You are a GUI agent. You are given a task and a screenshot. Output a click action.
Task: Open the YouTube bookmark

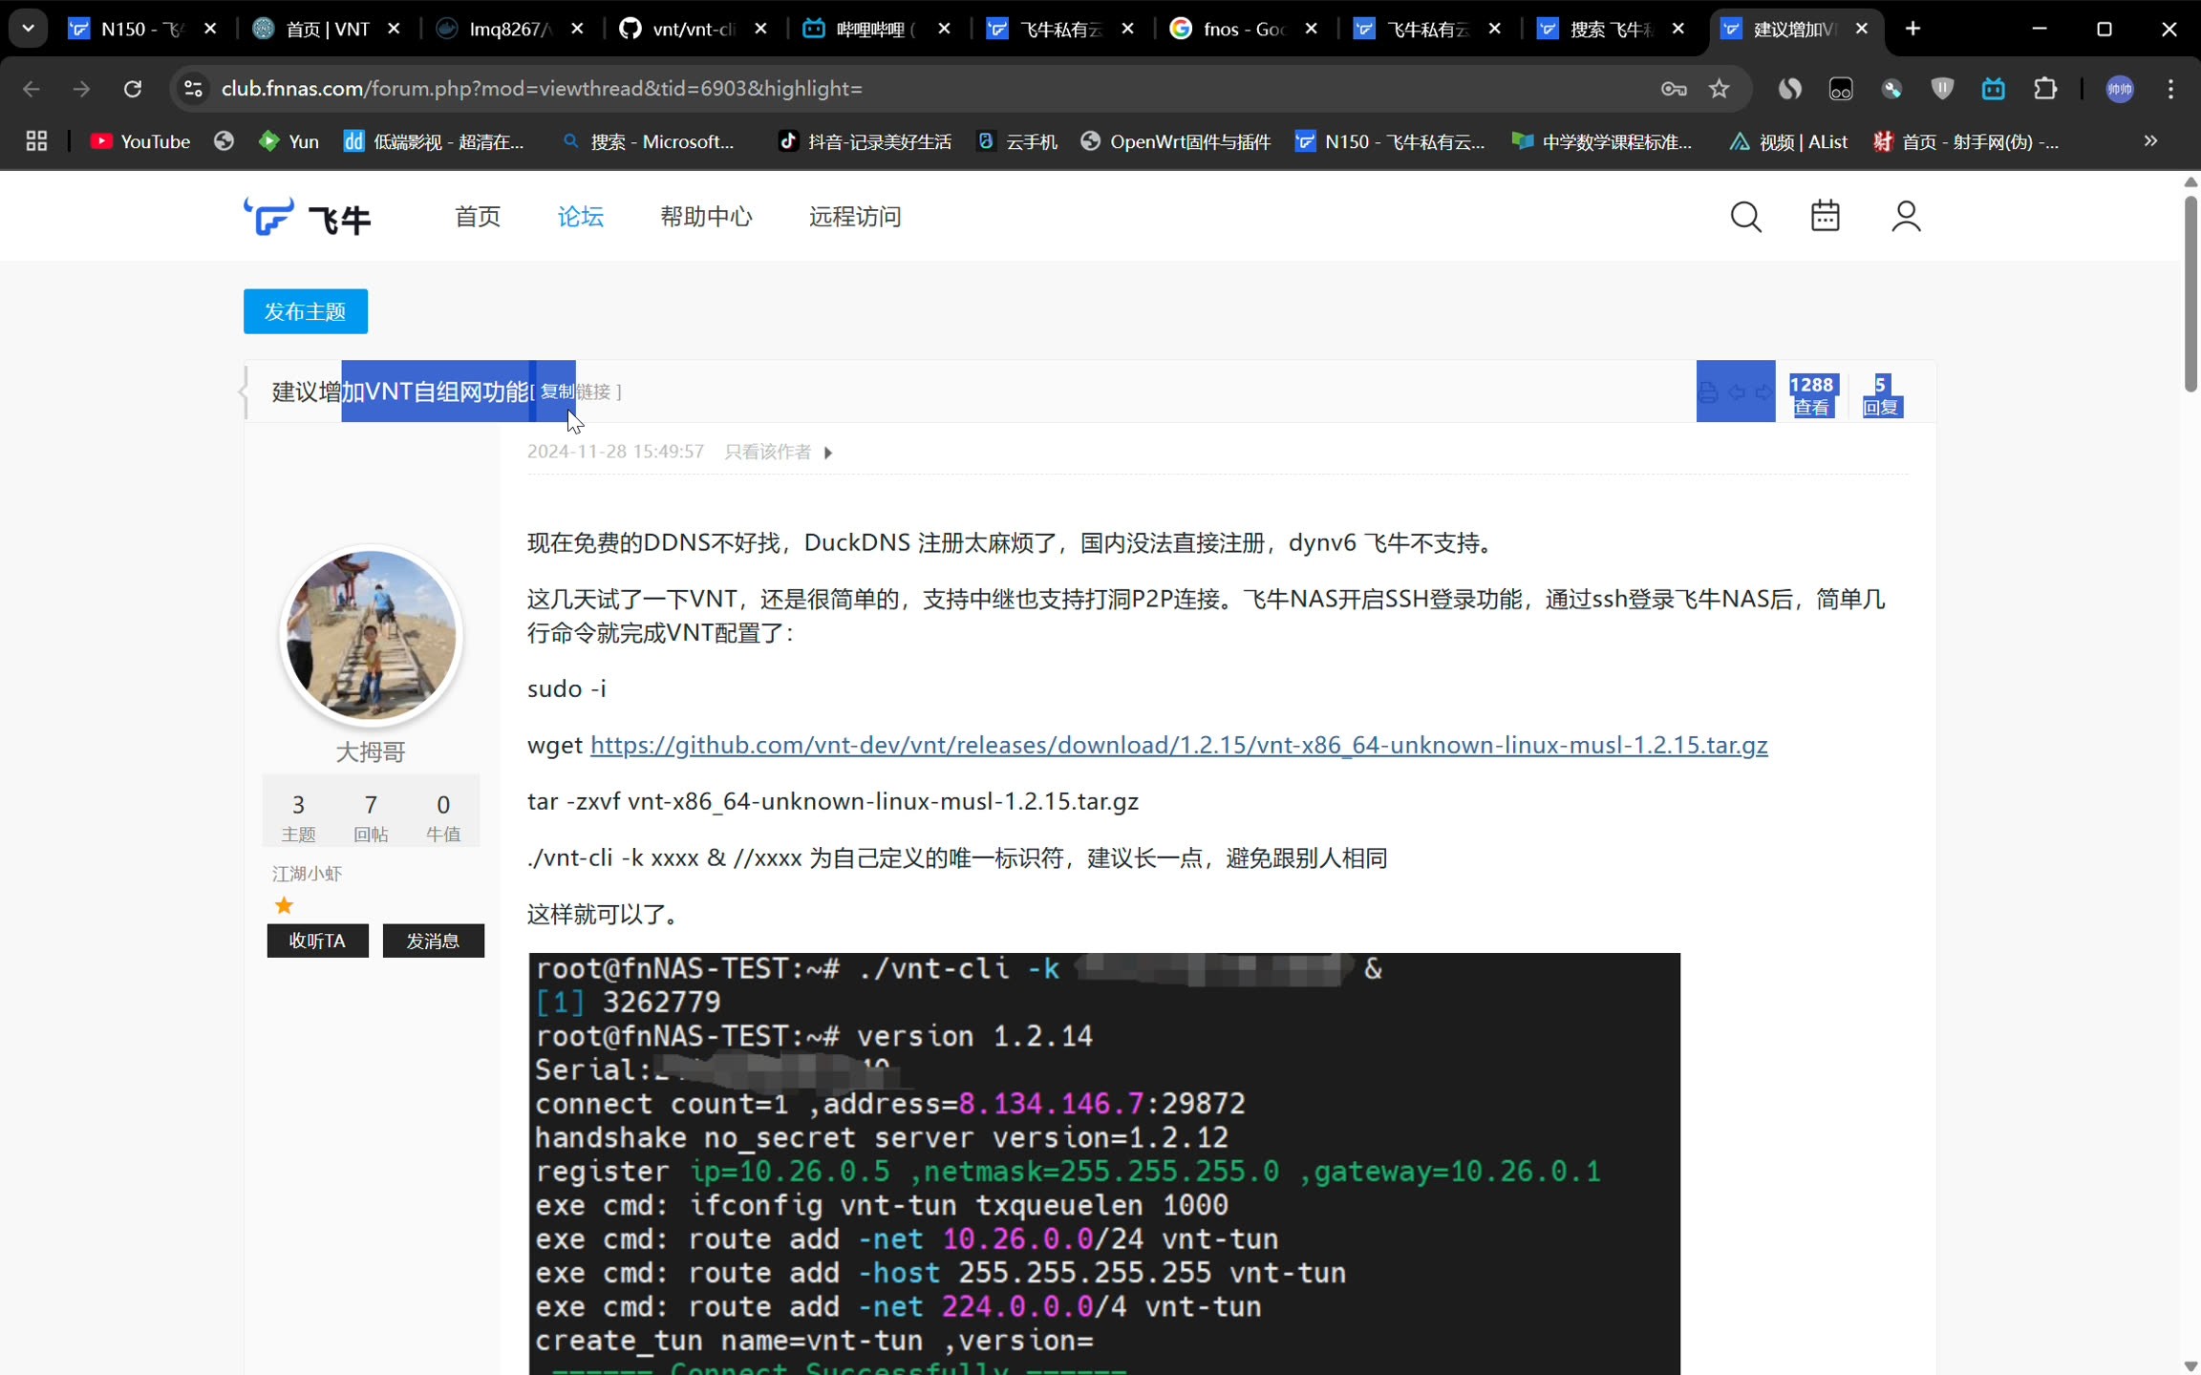pos(140,141)
